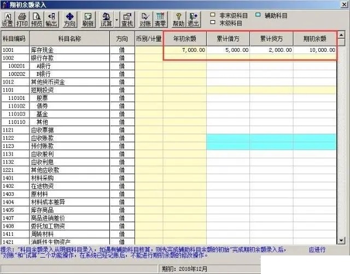The width and height of the screenshot is (350, 274).
Task: Click the 非末级科目 legend swatch
Action: tap(213, 15)
